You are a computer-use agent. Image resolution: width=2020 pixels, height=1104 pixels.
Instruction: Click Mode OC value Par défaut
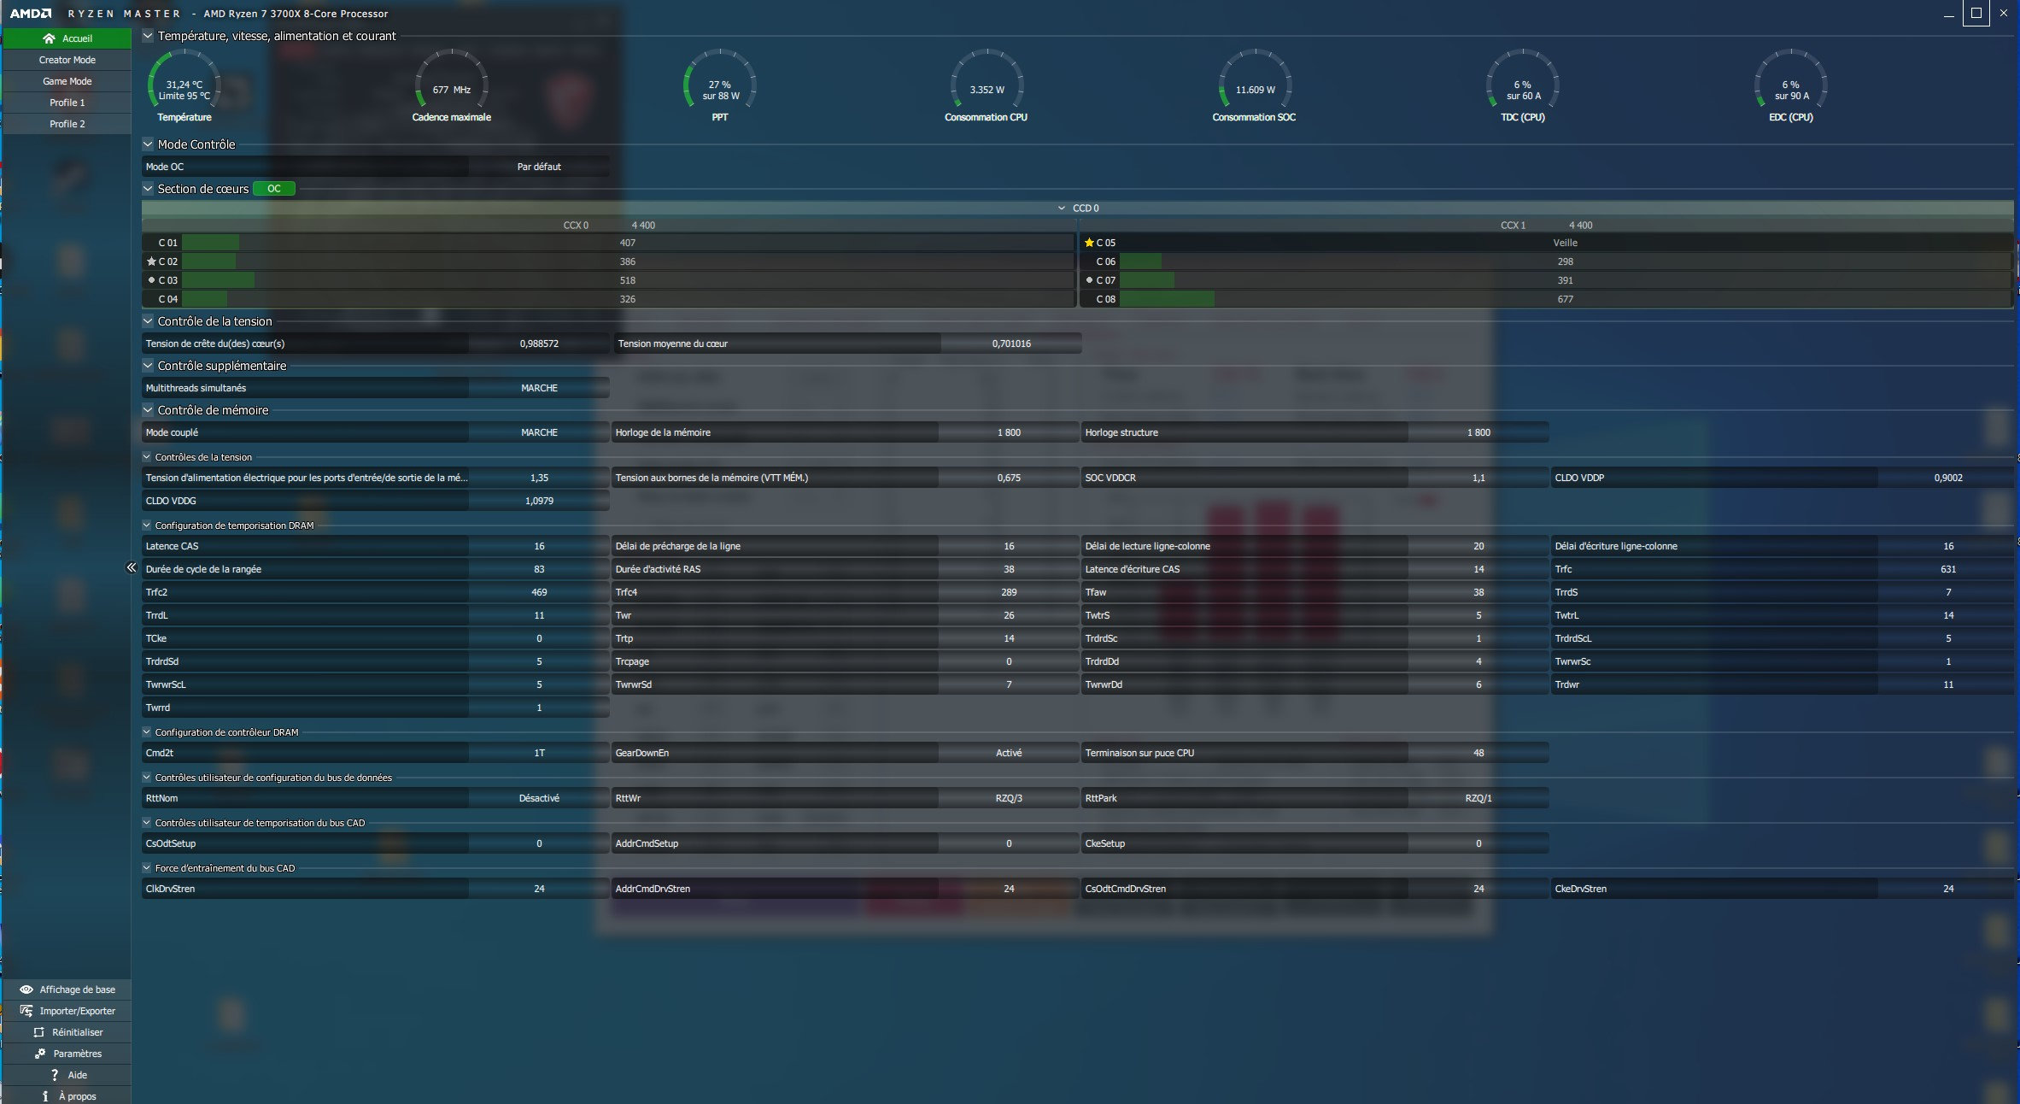pos(539,167)
